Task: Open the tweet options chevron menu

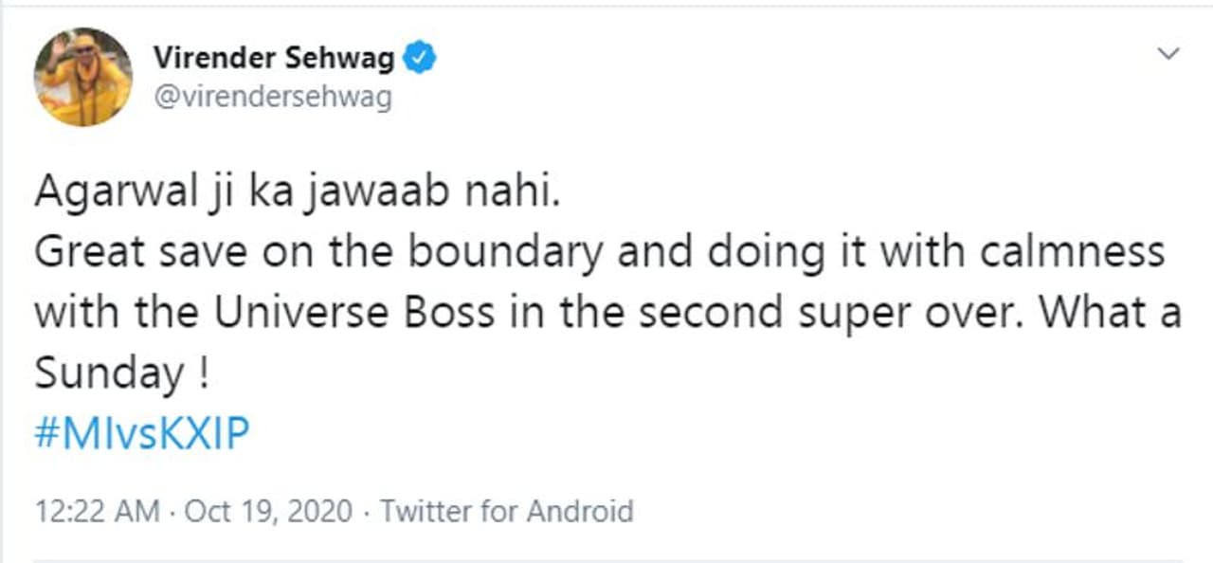Action: pyautogui.click(x=1168, y=55)
